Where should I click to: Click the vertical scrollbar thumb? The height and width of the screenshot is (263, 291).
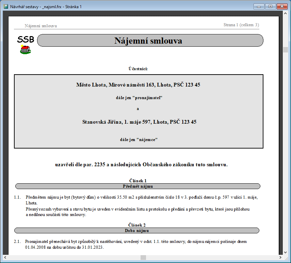tap(286, 49)
